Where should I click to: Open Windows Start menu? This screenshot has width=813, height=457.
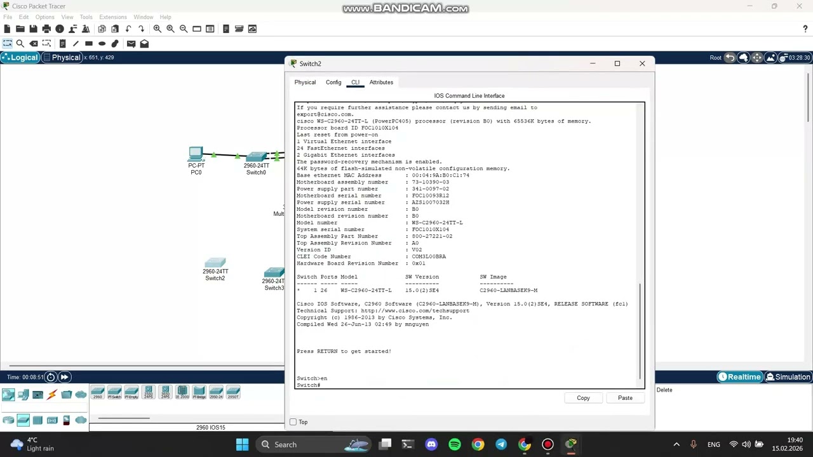tap(242, 444)
